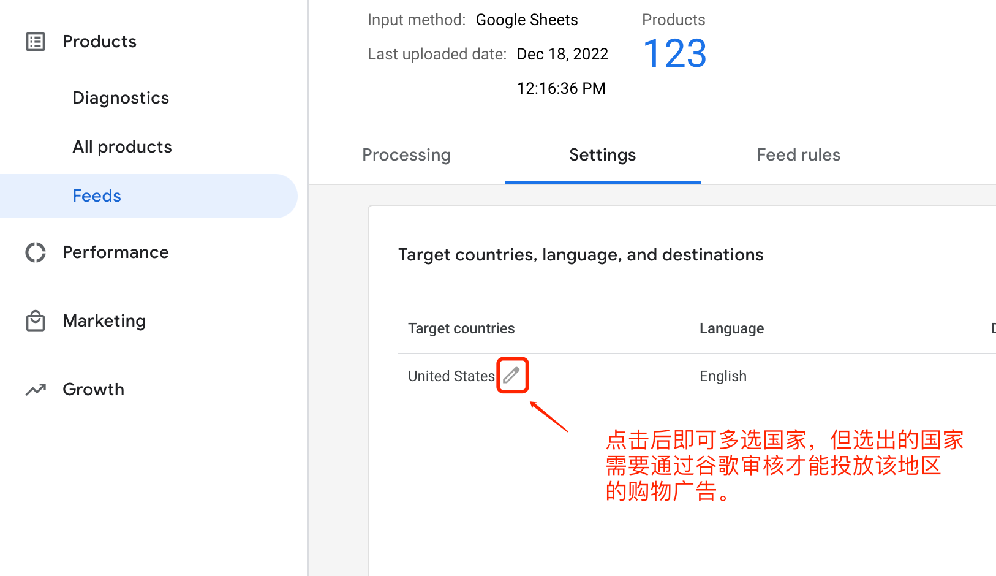
Task: Switch to the Processing tab
Action: point(407,155)
